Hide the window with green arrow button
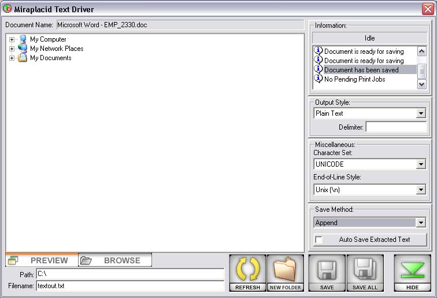437x298 pixels. point(412,273)
